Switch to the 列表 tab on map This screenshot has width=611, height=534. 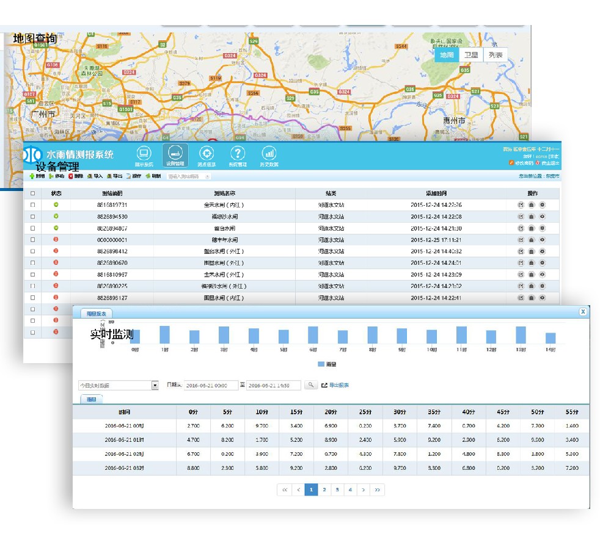coord(496,55)
